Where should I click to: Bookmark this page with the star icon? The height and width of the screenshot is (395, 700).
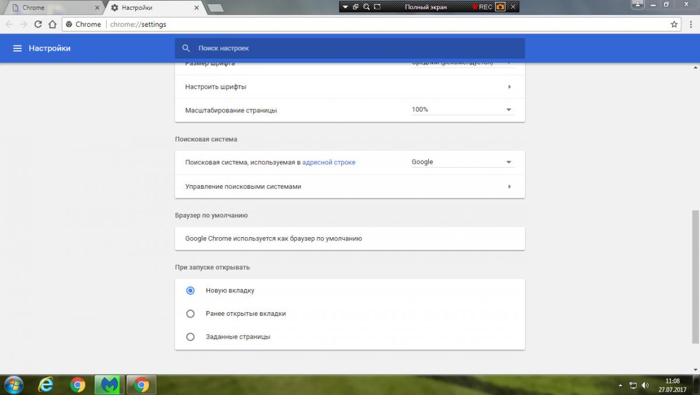tap(674, 24)
